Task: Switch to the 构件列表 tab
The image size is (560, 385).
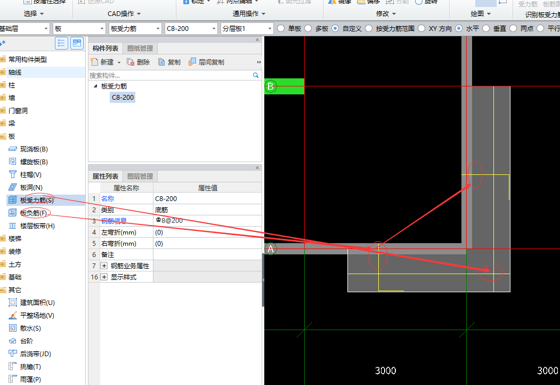Action: click(x=105, y=49)
